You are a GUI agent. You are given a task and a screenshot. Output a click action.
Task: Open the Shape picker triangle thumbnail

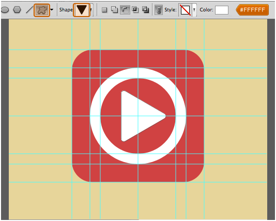pos(82,10)
